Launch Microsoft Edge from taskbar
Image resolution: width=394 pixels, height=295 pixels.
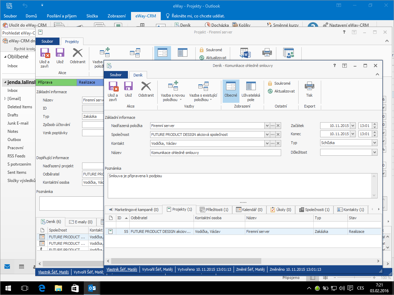(42, 288)
